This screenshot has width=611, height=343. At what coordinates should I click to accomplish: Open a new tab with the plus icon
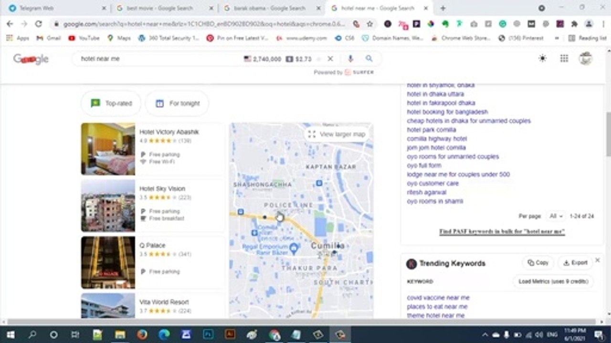tap(443, 8)
